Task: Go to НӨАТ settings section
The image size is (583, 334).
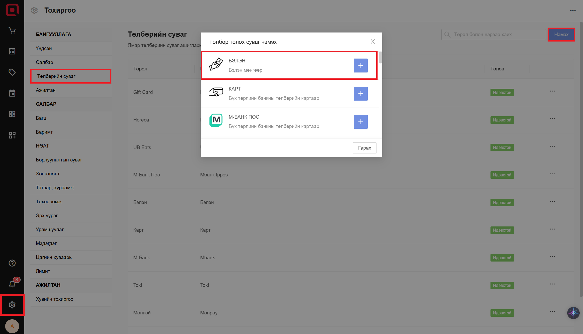Action: [42, 146]
